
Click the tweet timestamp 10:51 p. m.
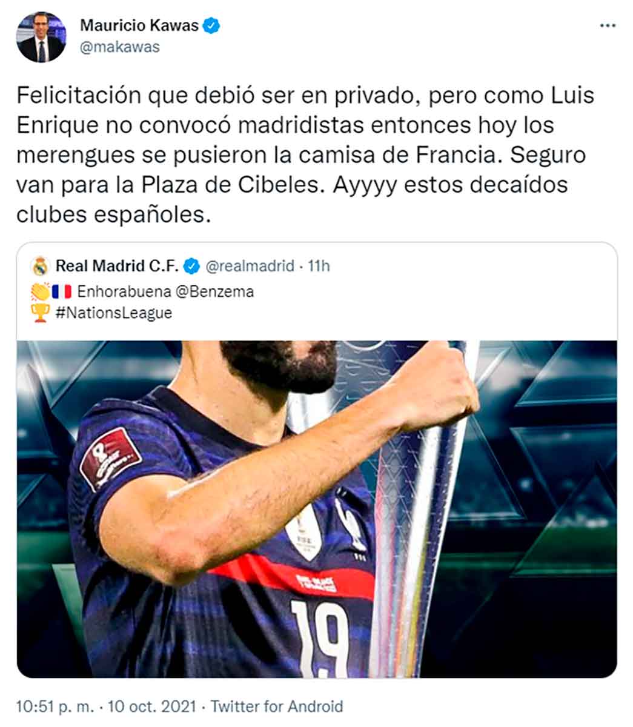(x=55, y=706)
